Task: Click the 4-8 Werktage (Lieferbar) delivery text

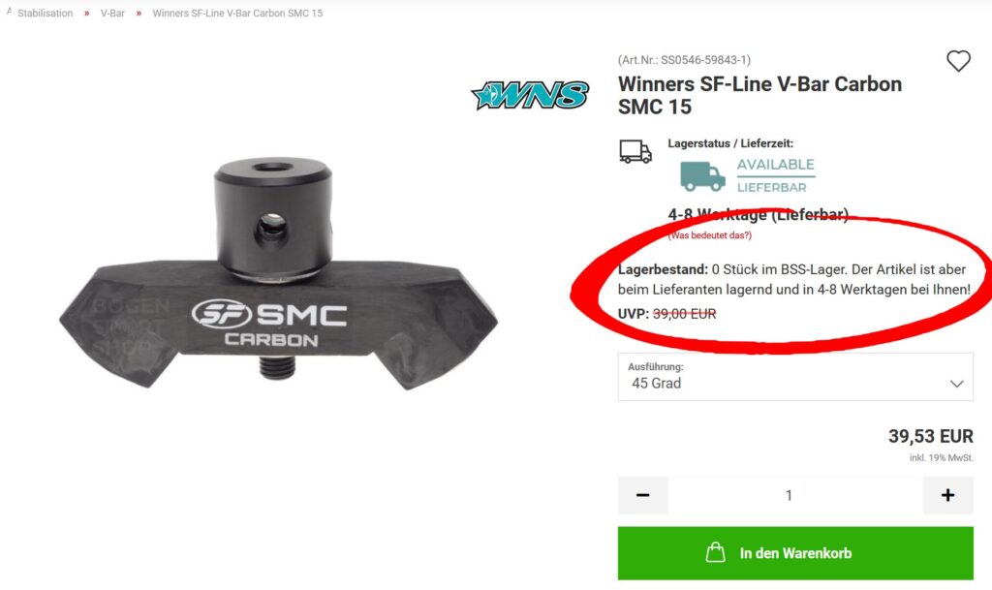Action: tap(758, 215)
